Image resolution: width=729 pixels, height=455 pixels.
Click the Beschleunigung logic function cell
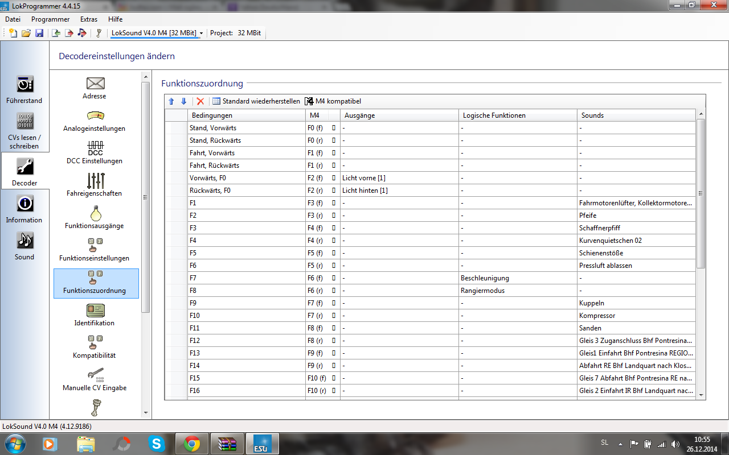[x=518, y=278]
